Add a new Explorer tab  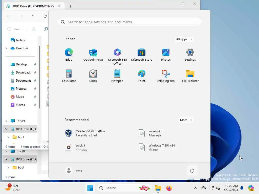pos(70,6)
